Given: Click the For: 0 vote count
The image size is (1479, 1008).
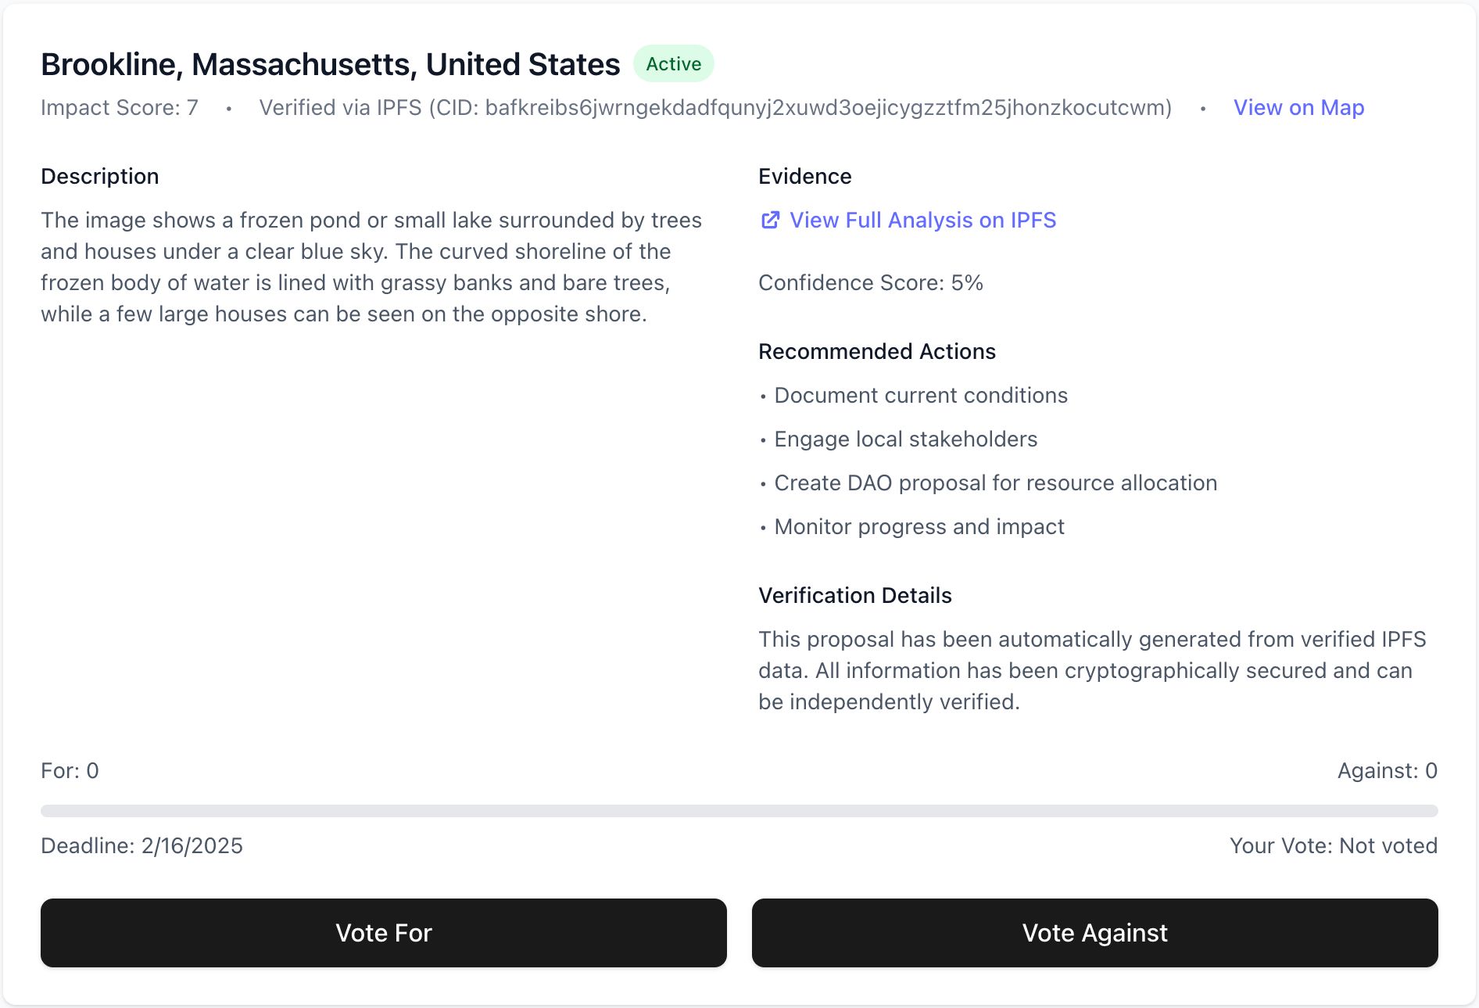Looking at the screenshot, I should pyautogui.click(x=70, y=771).
